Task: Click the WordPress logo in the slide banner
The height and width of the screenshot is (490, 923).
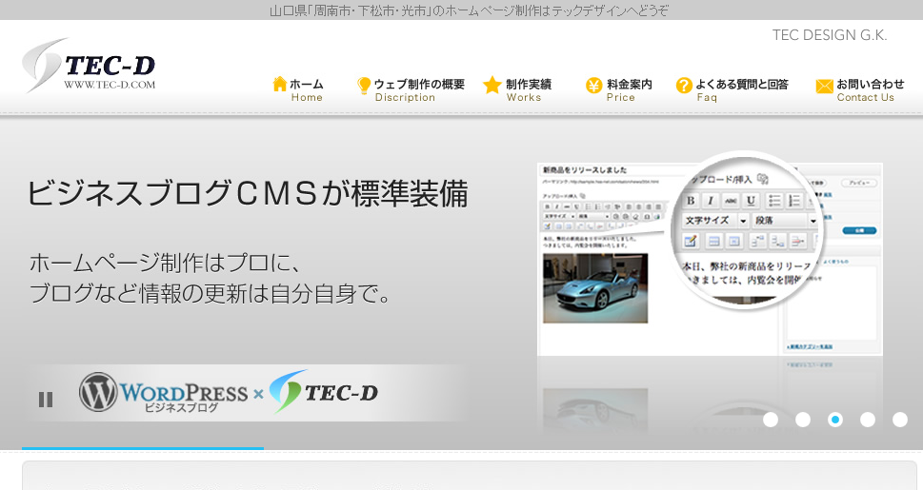Action: point(162,392)
